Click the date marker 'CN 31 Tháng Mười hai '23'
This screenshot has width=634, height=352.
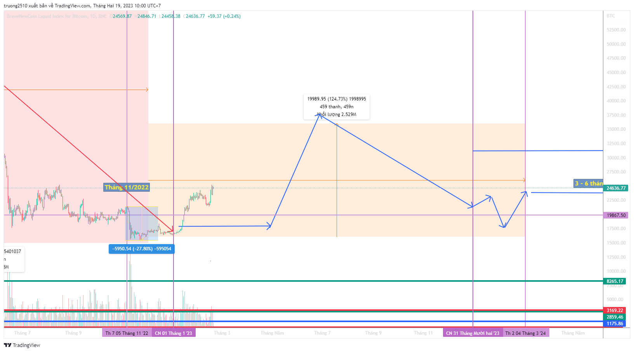[473, 333]
